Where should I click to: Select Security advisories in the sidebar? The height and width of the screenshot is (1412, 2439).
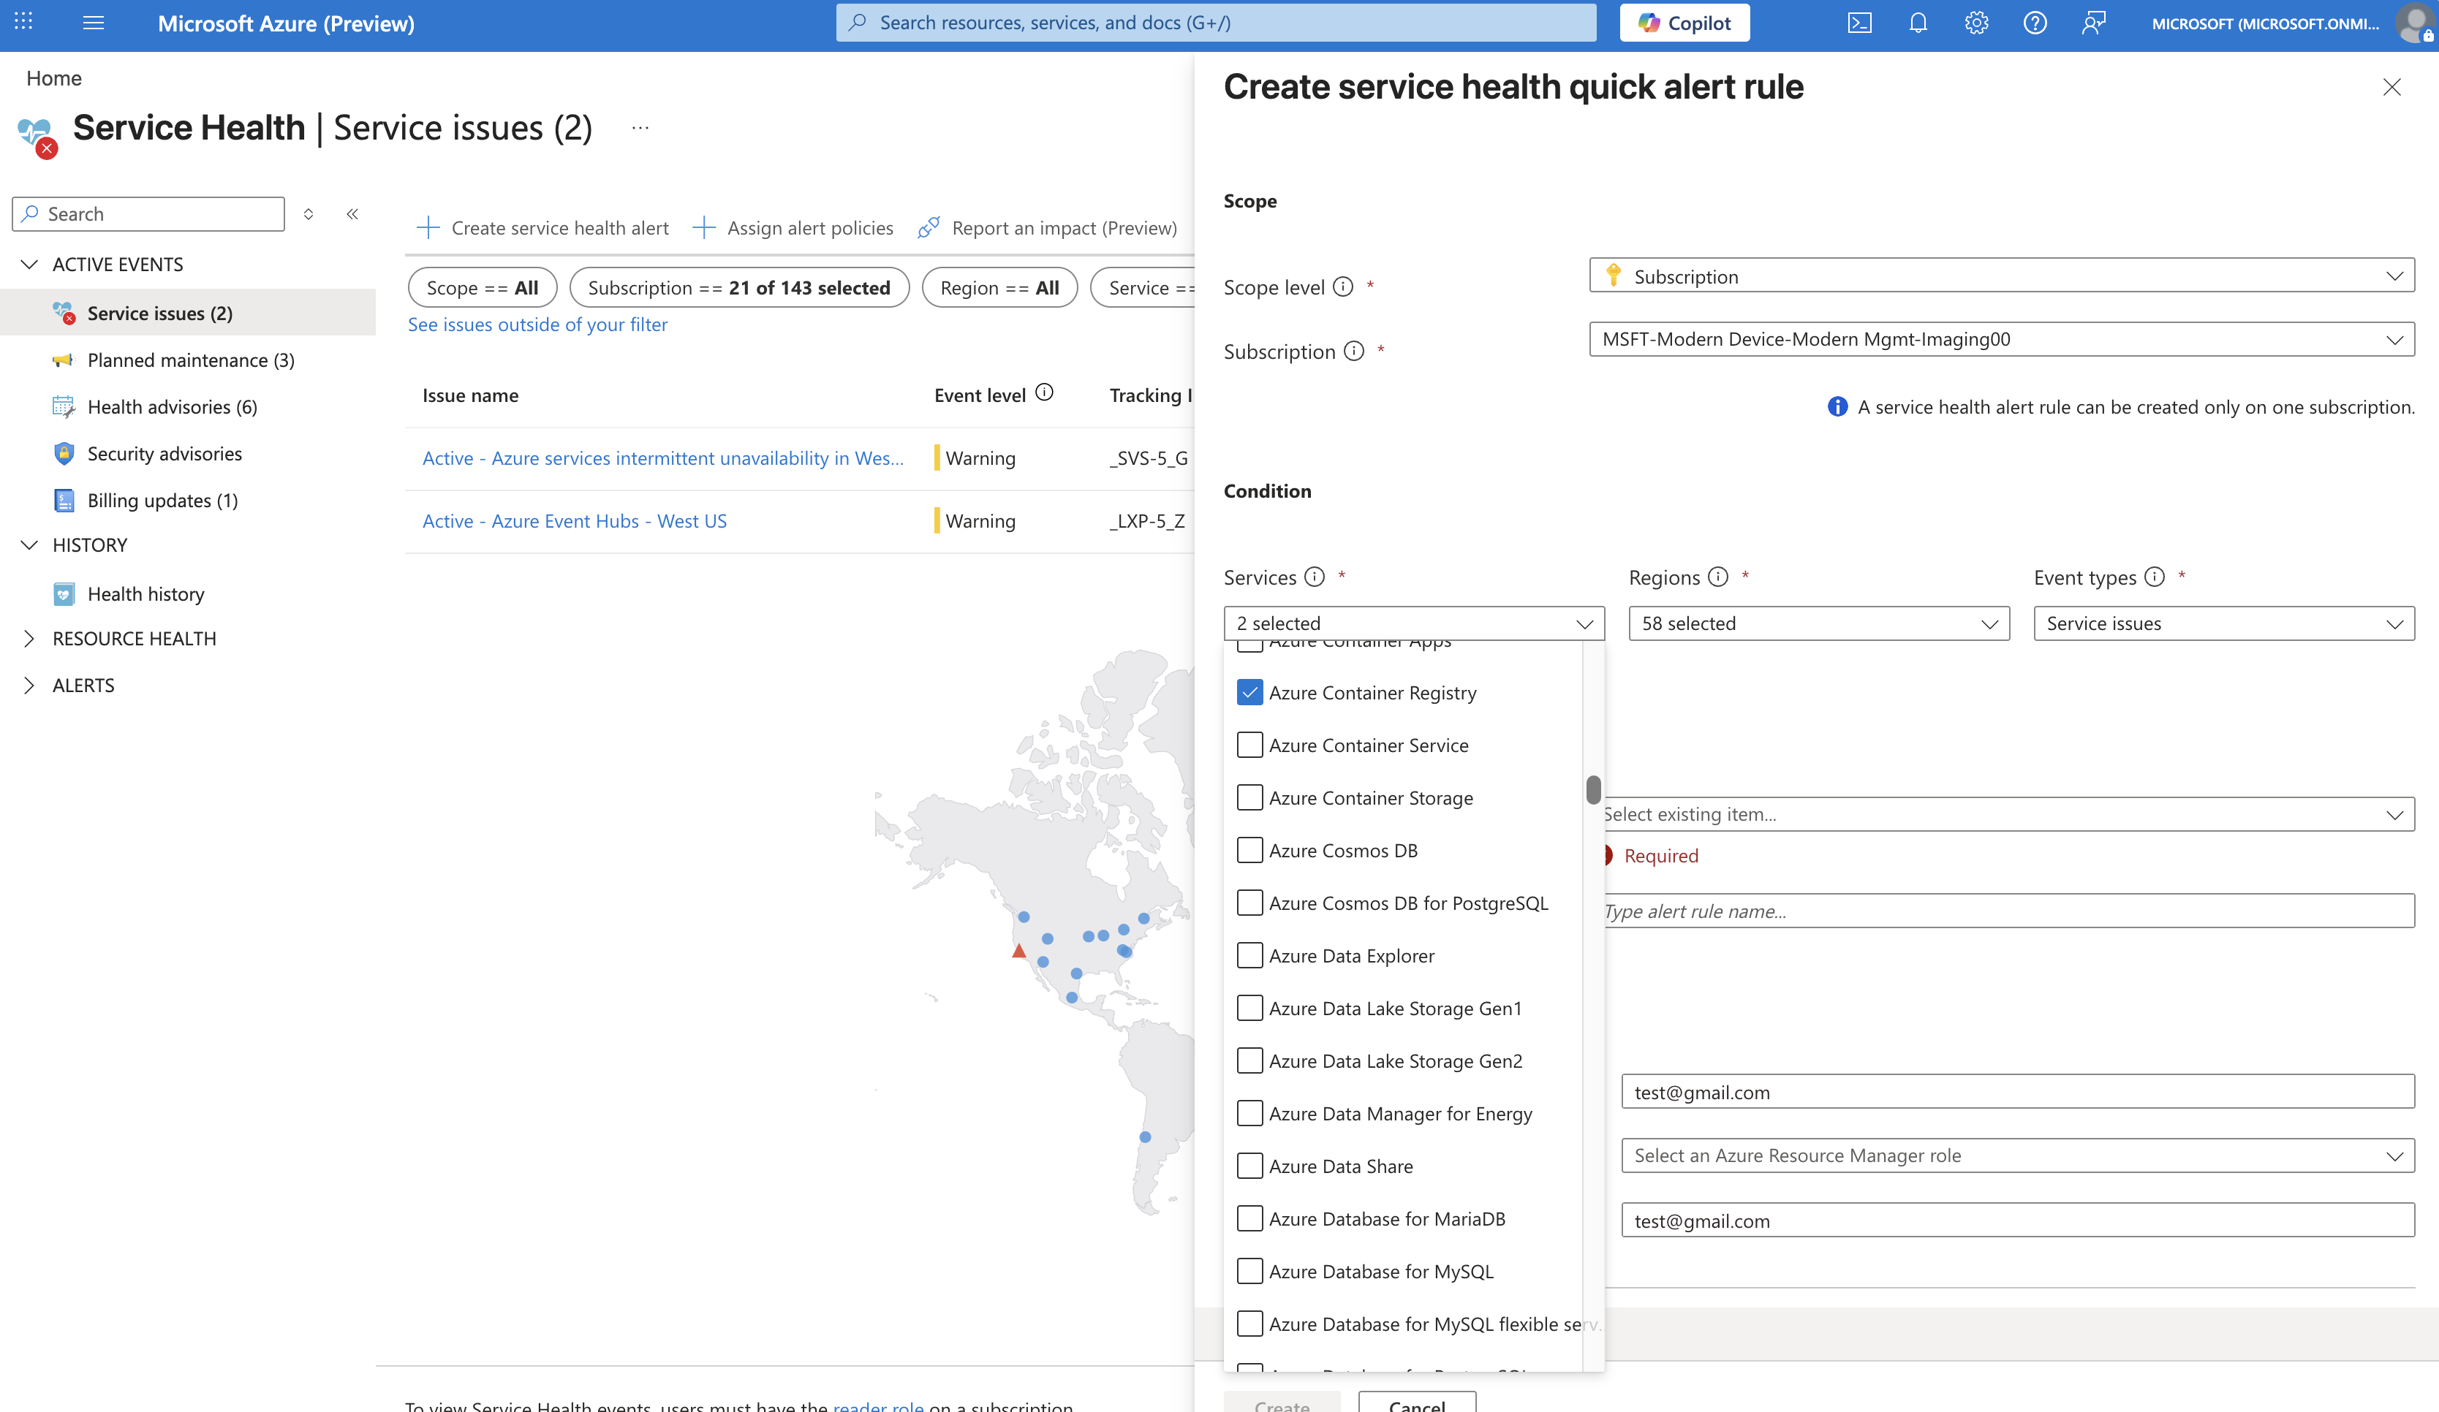coord(165,453)
